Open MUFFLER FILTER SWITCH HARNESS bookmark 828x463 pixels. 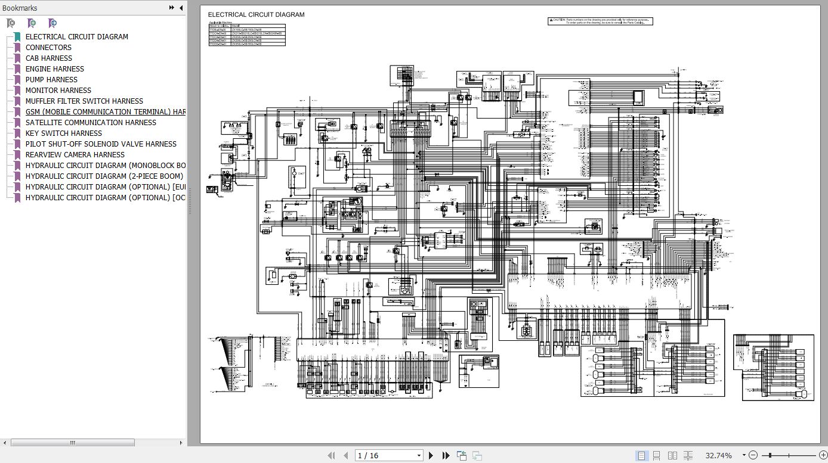tap(84, 101)
